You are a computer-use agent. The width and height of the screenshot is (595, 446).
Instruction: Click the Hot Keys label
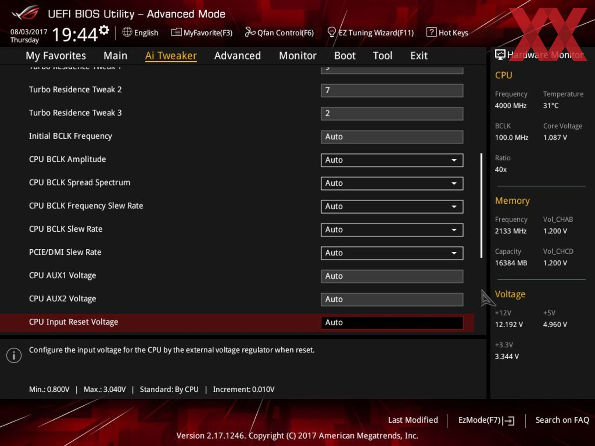click(x=453, y=33)
